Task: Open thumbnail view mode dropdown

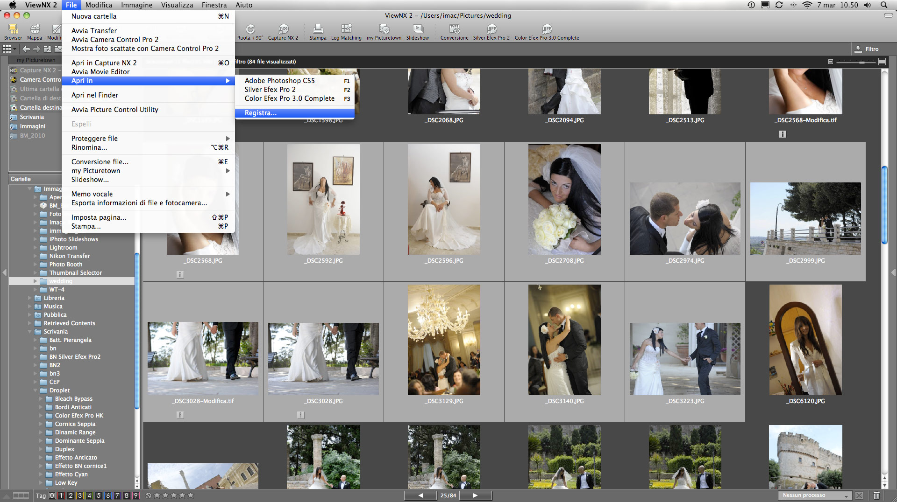Action: point(9,49)
